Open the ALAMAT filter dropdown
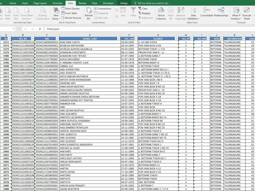The width and height of the screenshot is (255, 191). coord(176,39)
